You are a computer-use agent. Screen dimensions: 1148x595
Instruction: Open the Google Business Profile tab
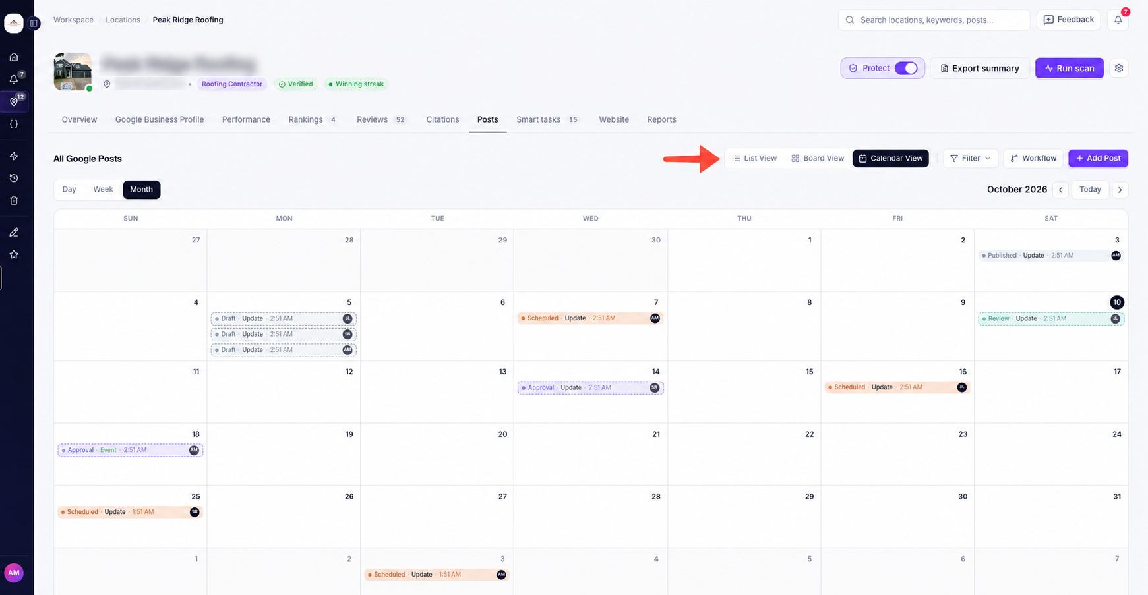(160, 119)
